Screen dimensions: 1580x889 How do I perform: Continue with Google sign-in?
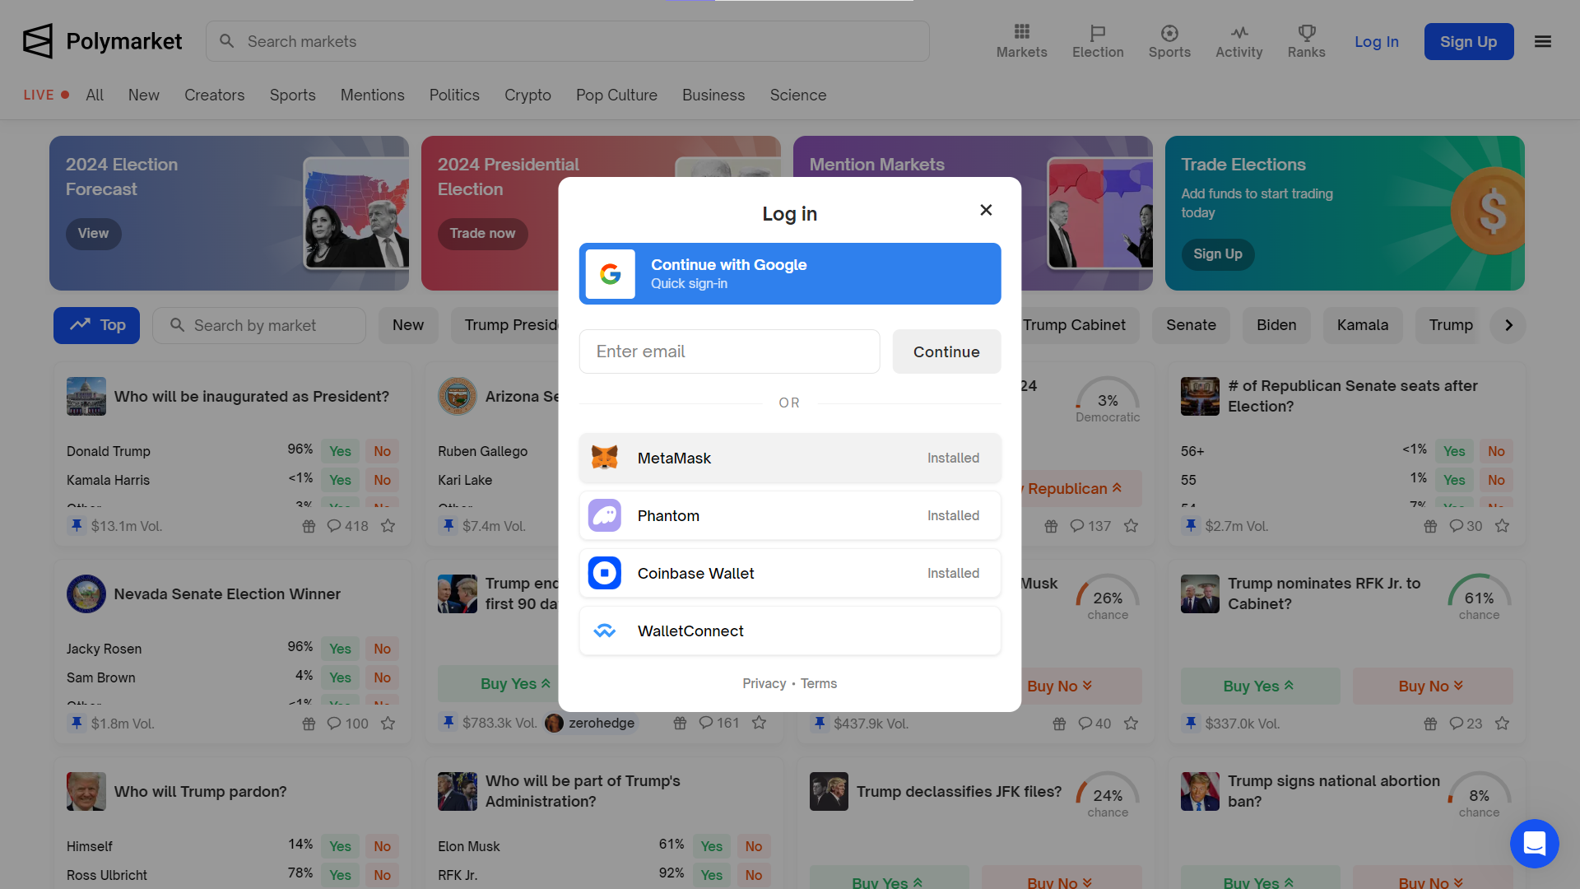[x=790, y=273]
